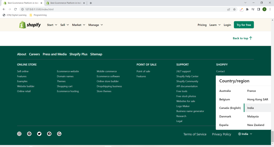Open the Chrome profile avatar

(x=264, y=9)
